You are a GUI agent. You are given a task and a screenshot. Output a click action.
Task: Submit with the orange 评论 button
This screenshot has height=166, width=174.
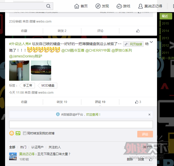pos(145,134)
